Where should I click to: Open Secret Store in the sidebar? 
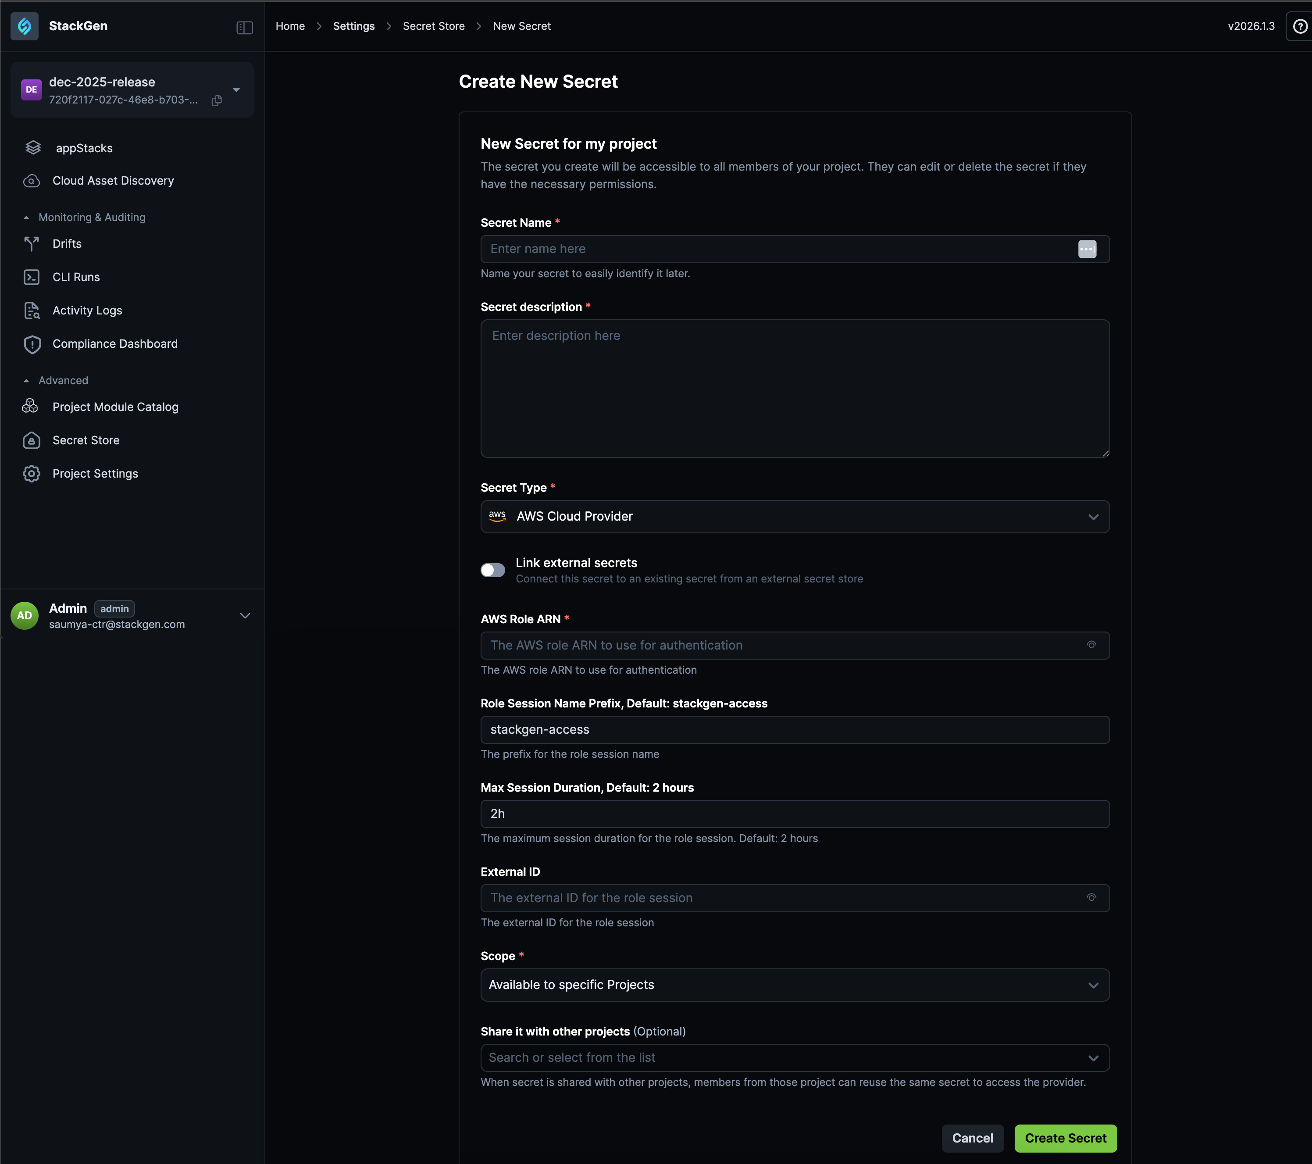[x=86, y=440]
